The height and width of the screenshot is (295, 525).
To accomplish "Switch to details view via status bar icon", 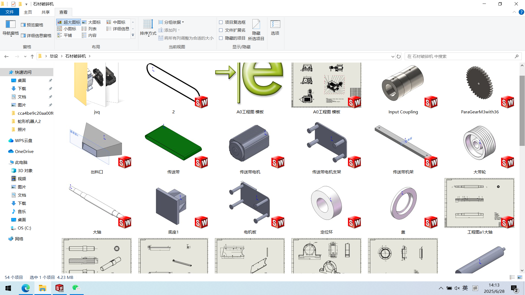I will 512,277.
